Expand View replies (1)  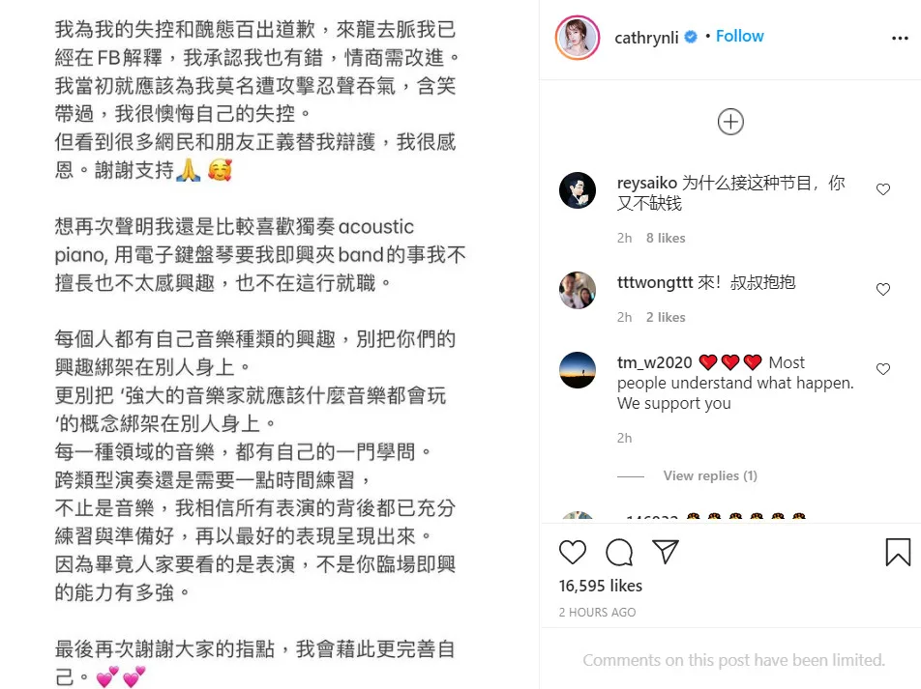coord(710,475)
